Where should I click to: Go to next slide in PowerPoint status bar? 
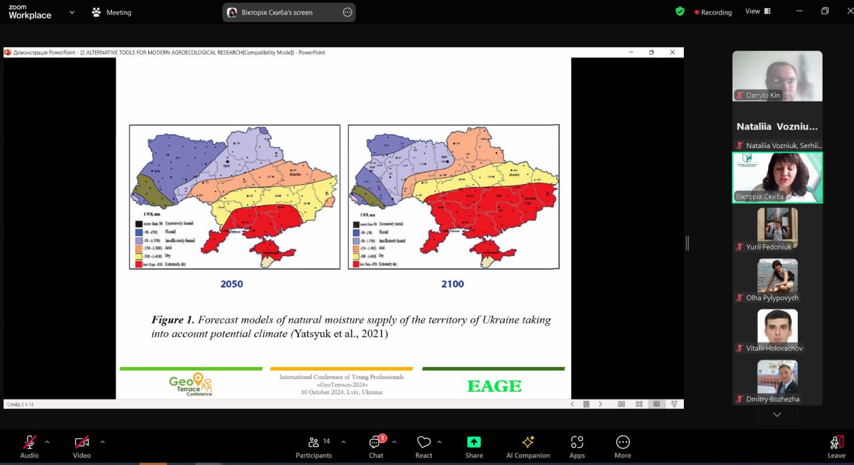[600, 404]
